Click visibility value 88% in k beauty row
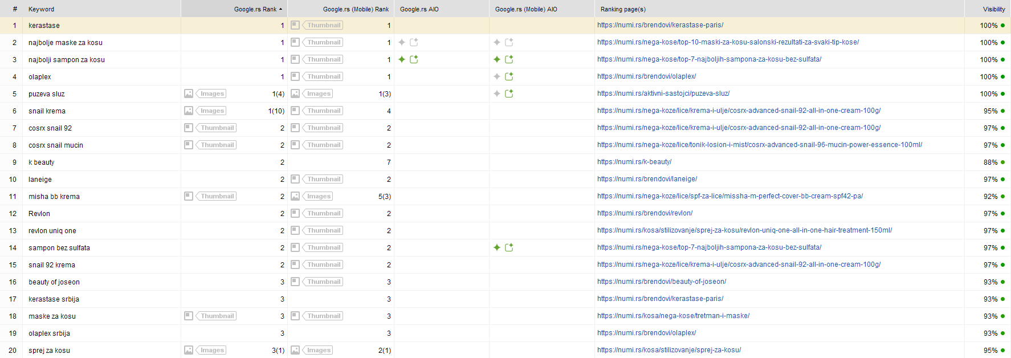1011x358 pixels. tap(990, 162)
